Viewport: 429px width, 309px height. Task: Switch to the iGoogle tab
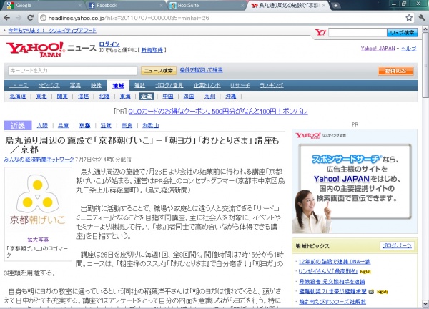click(42, 5)
